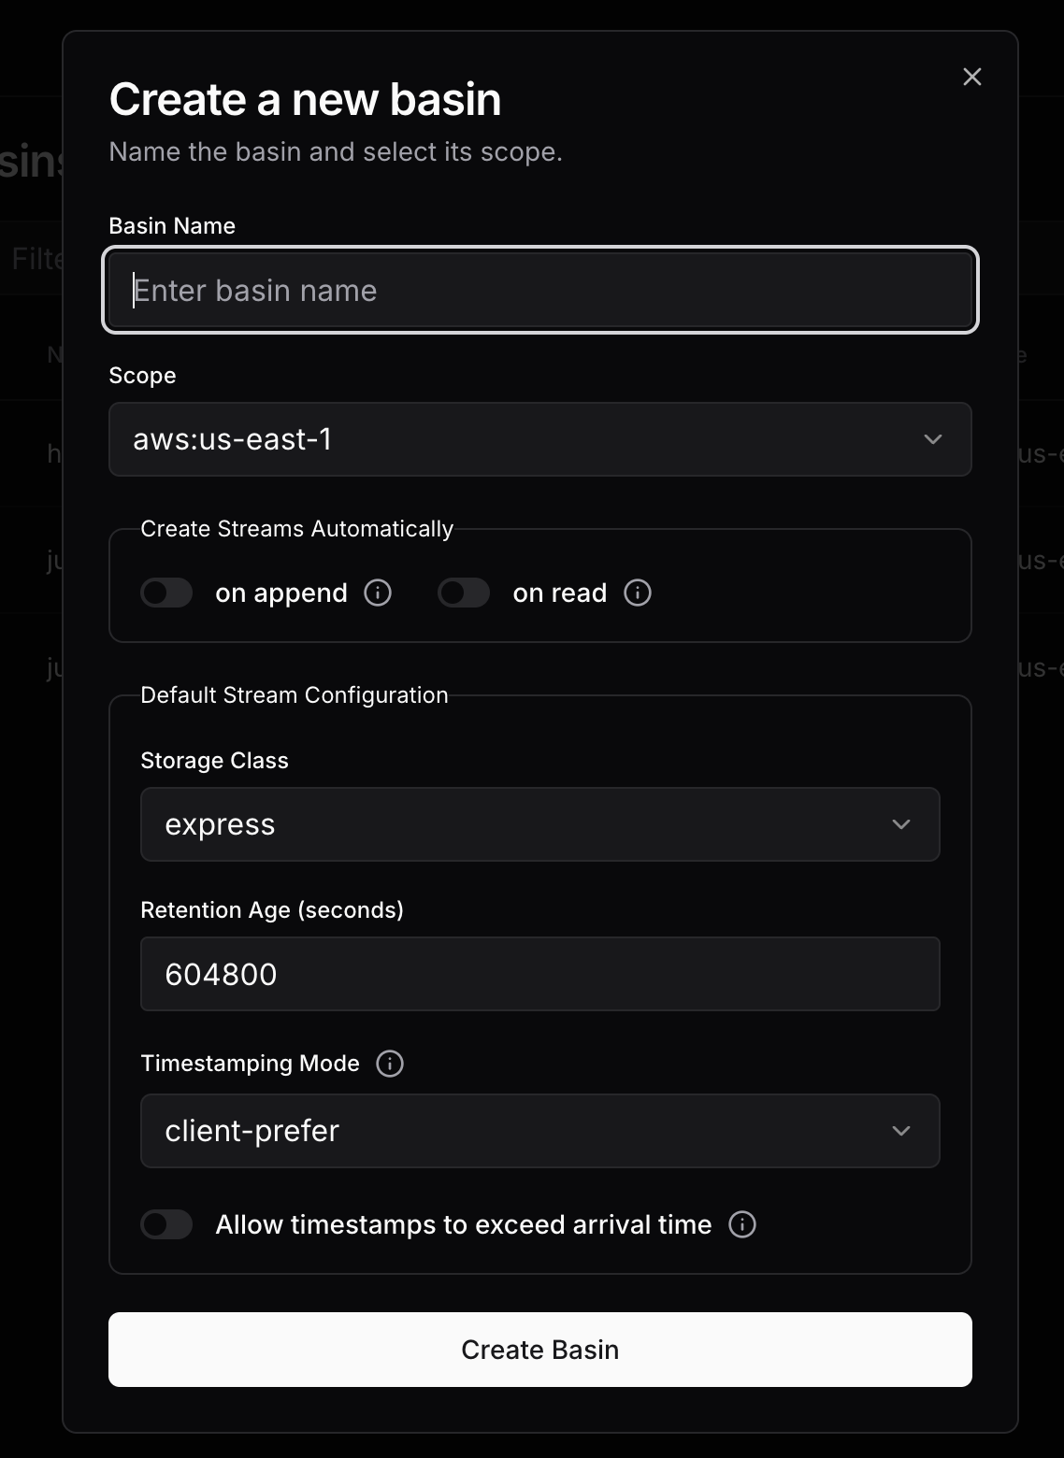Click the chevron on the Storage Class selector
This screenshot has height=1458, width=1064.
pos(900,824)
